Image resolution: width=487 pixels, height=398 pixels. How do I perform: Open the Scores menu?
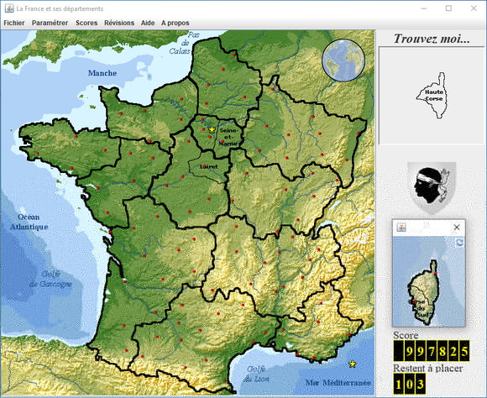[86, 23]
